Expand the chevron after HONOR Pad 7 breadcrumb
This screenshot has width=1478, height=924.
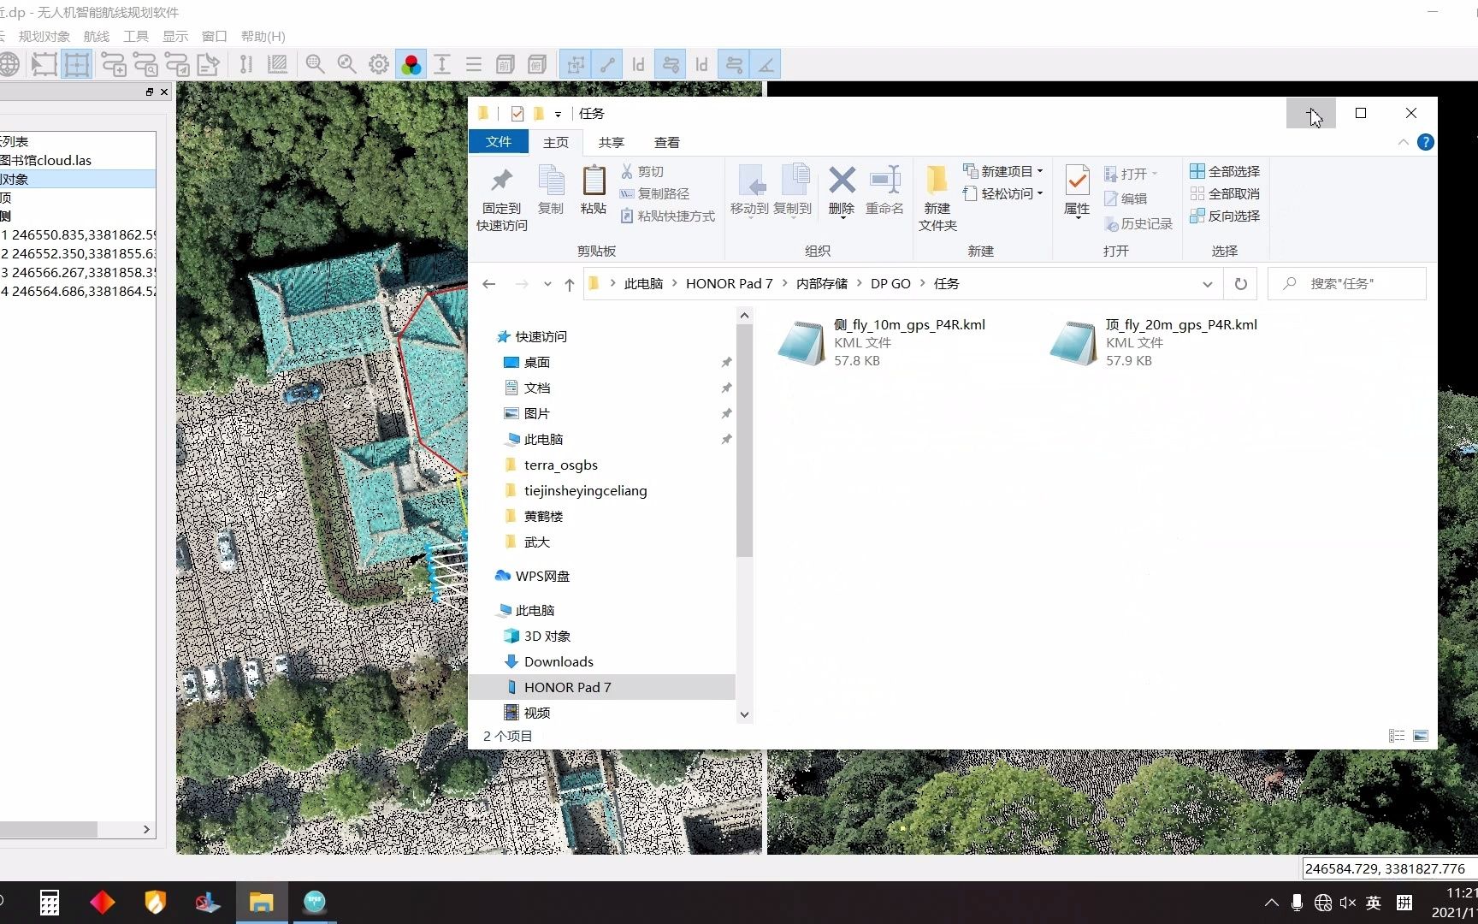click(783, 284)
